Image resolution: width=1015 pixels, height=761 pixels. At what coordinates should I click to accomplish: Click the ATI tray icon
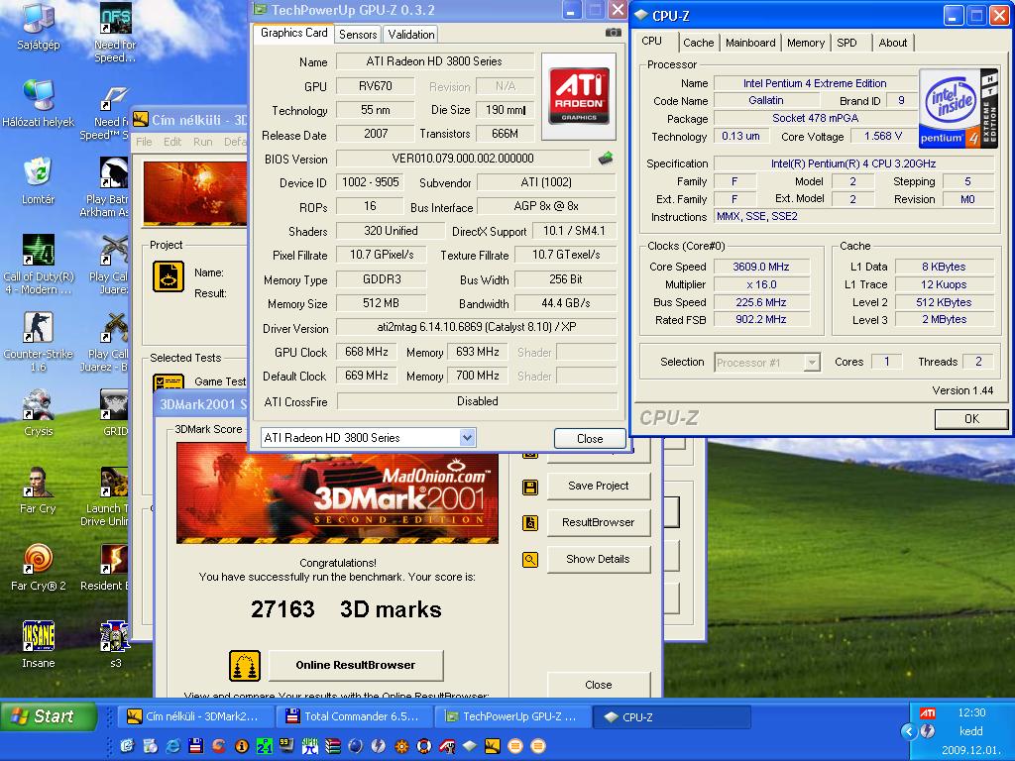927,712
